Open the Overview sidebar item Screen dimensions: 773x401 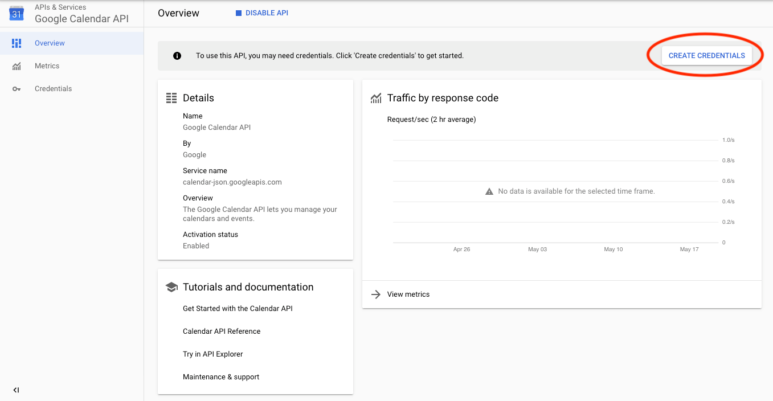[72, 43]
